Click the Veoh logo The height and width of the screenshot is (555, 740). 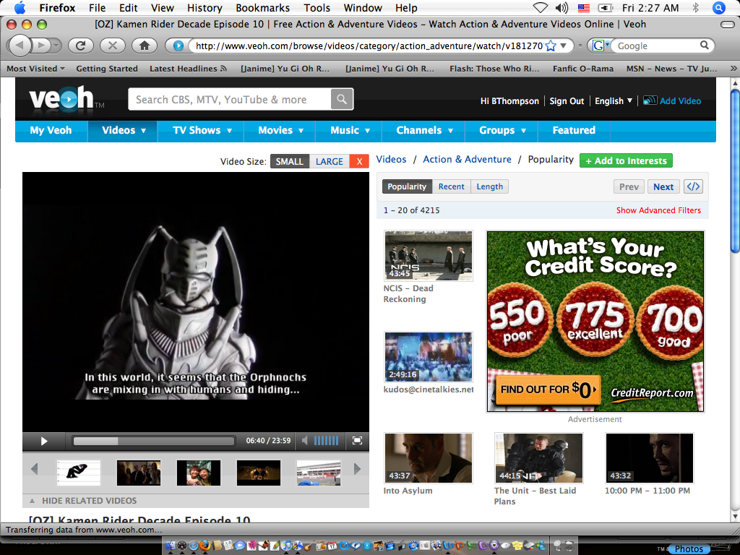[62, 98]
